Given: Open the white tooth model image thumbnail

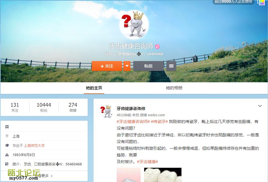Looking at the screenshot, I should [163, 175].
